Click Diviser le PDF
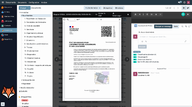Image resolution: width=192 pixels, height=107 pixels. click(x=101, y=14)
